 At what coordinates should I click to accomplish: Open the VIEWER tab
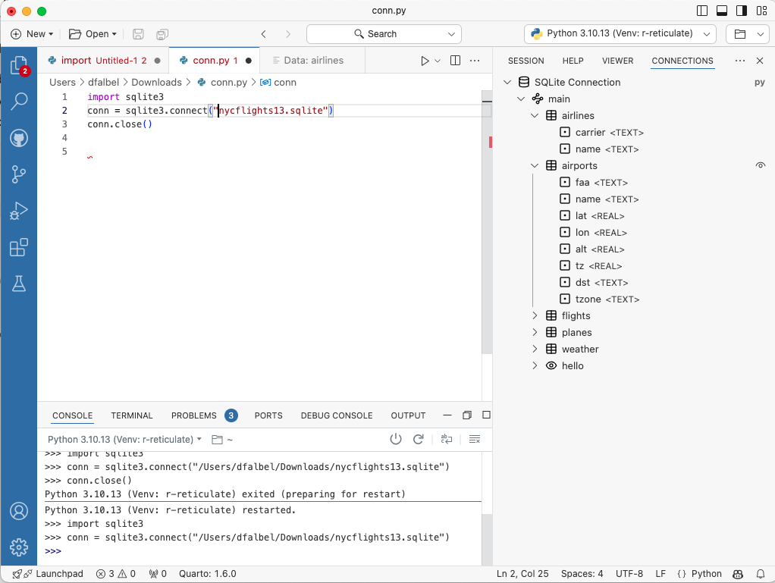click(x=617, y=61)
